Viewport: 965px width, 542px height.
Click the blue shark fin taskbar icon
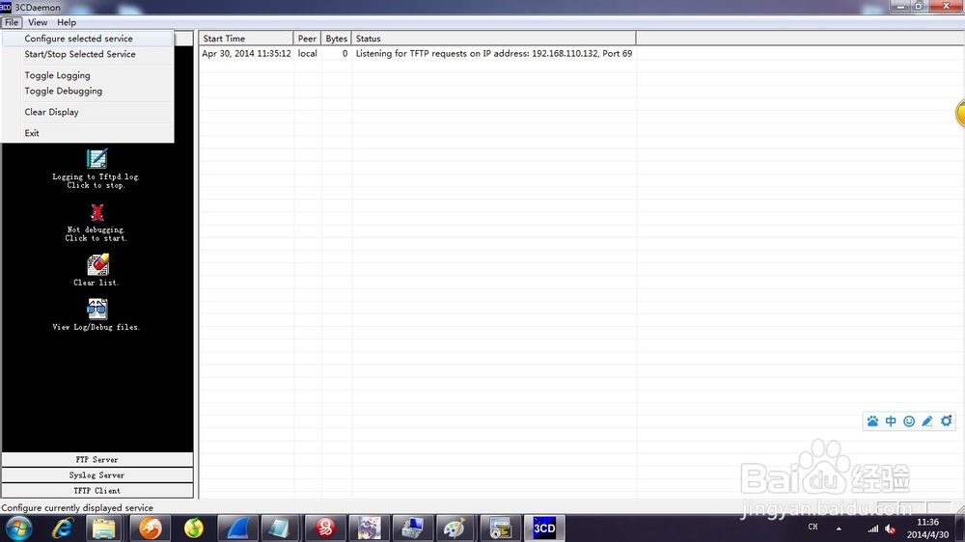[x=237, y=528]
